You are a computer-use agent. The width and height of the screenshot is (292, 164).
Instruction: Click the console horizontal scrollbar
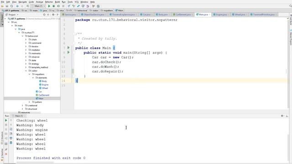click(35, 163)
